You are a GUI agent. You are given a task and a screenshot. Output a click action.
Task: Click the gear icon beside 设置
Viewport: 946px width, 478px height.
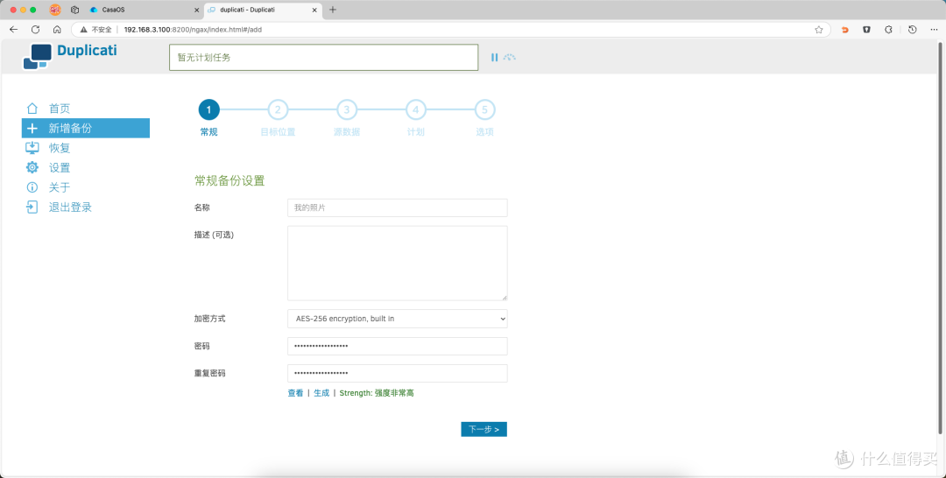click(x=32, y=167)
